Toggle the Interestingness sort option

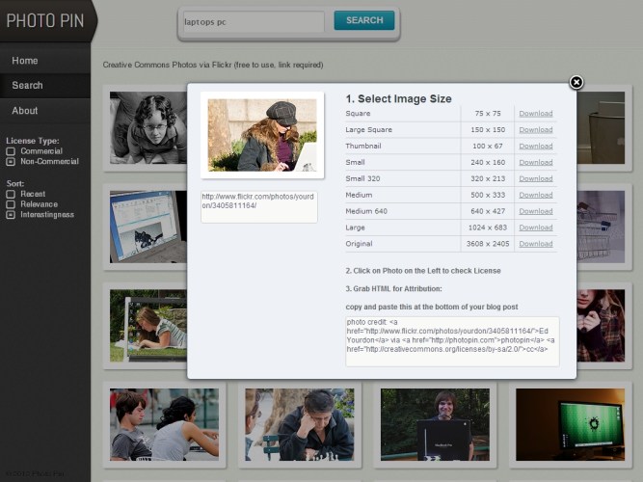coord(11,215)
